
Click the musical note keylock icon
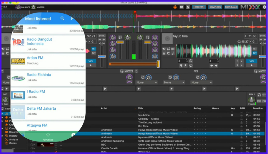(x=173, y=53)
